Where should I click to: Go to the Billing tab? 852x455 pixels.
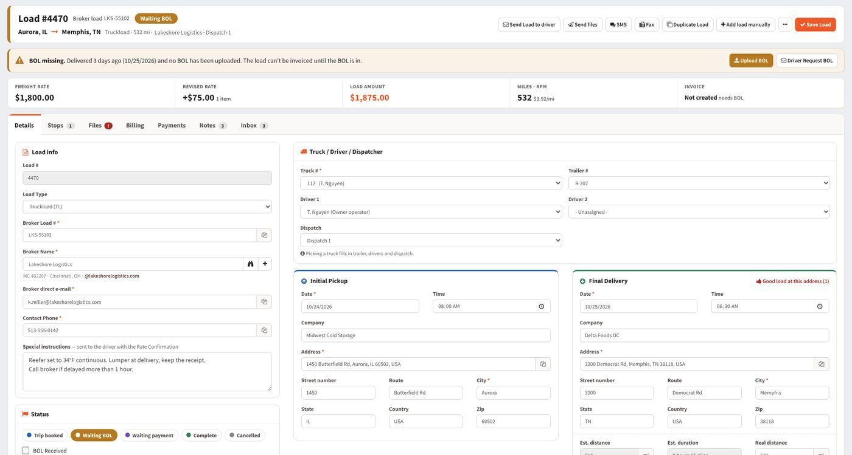pos(135,125)
